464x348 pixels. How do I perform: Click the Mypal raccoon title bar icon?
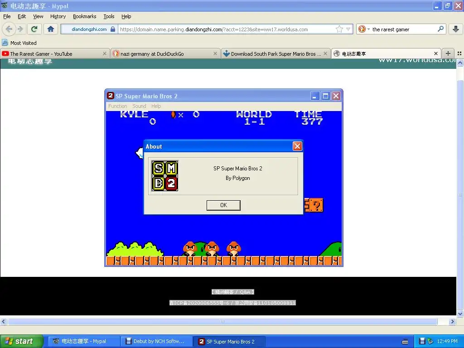click(5, 5)
